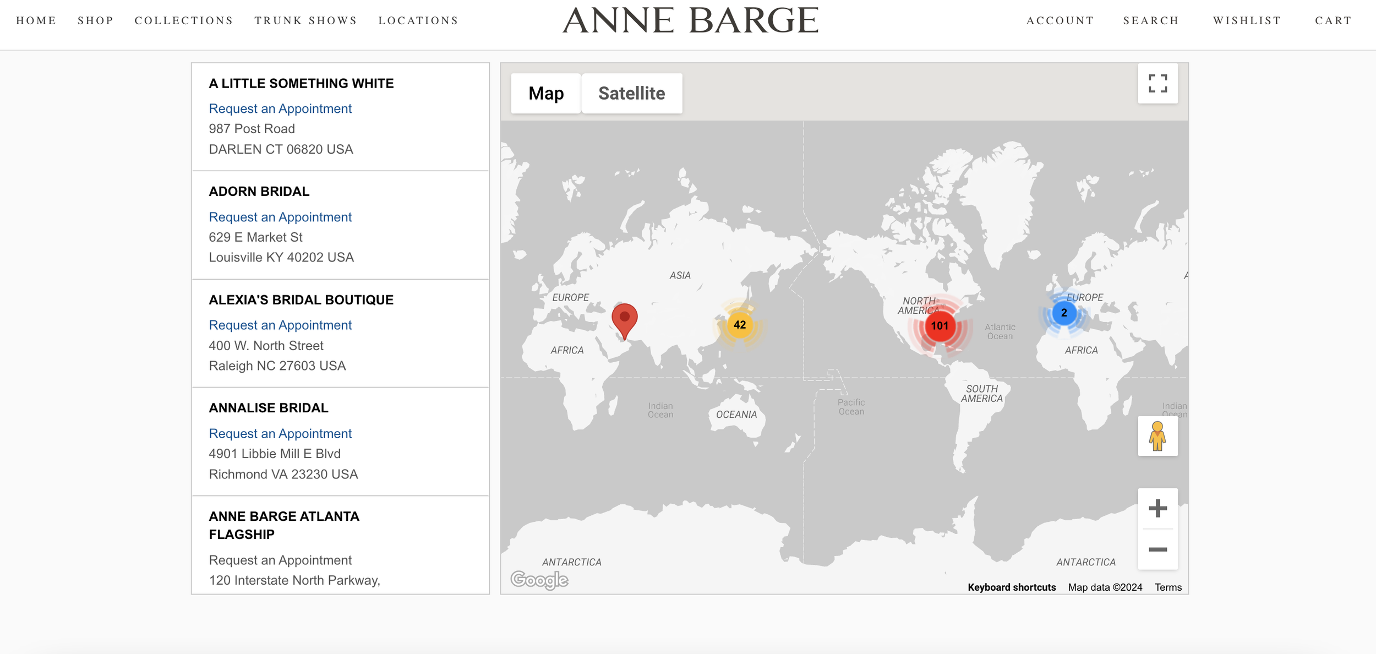1376x654 pixels.
Task: Switch to default Map view
Action: 545,94
